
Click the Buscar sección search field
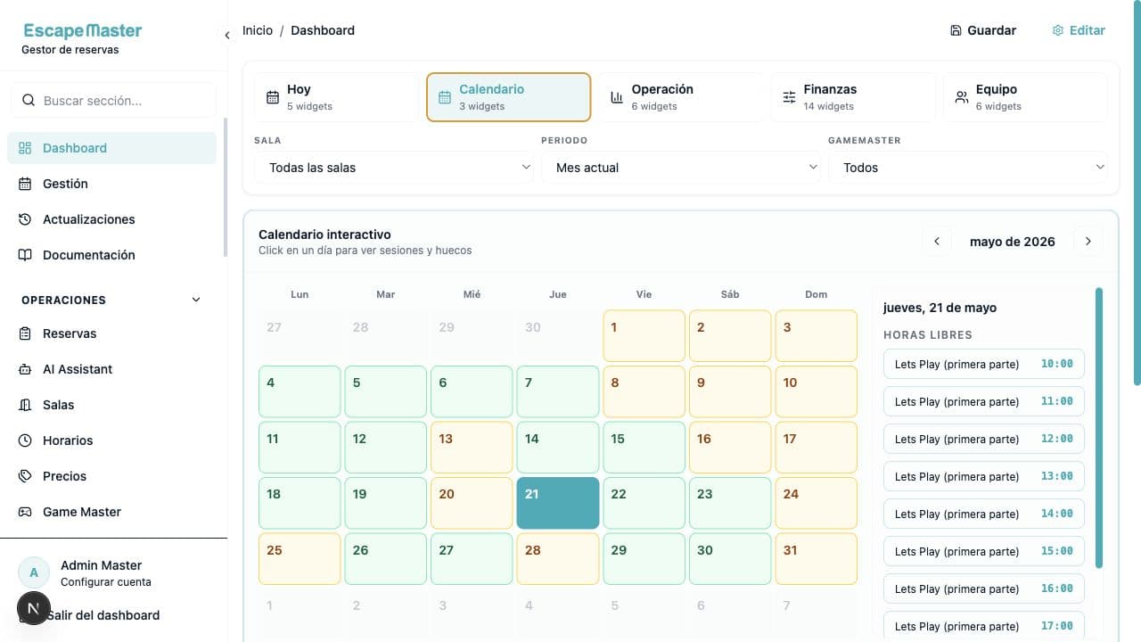(113, 101)
